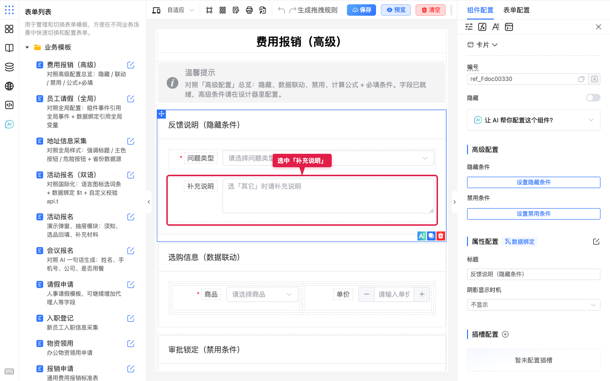Click the A icon beside number field
Viewport: 610px width, 381px height.
(594, 79)
